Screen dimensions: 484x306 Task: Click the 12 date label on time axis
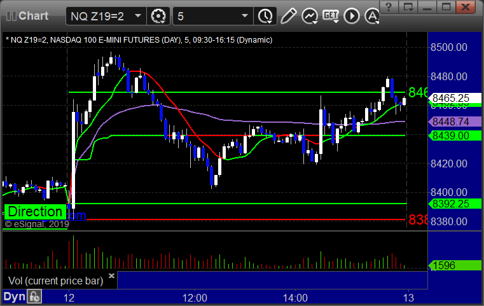pyautogui.click(x=69, y=298)
